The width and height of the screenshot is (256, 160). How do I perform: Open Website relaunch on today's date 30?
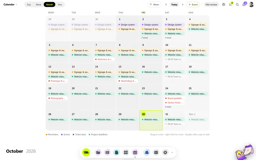[151, 120]
